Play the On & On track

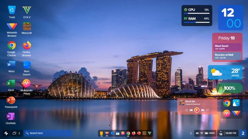pos(197,110)
